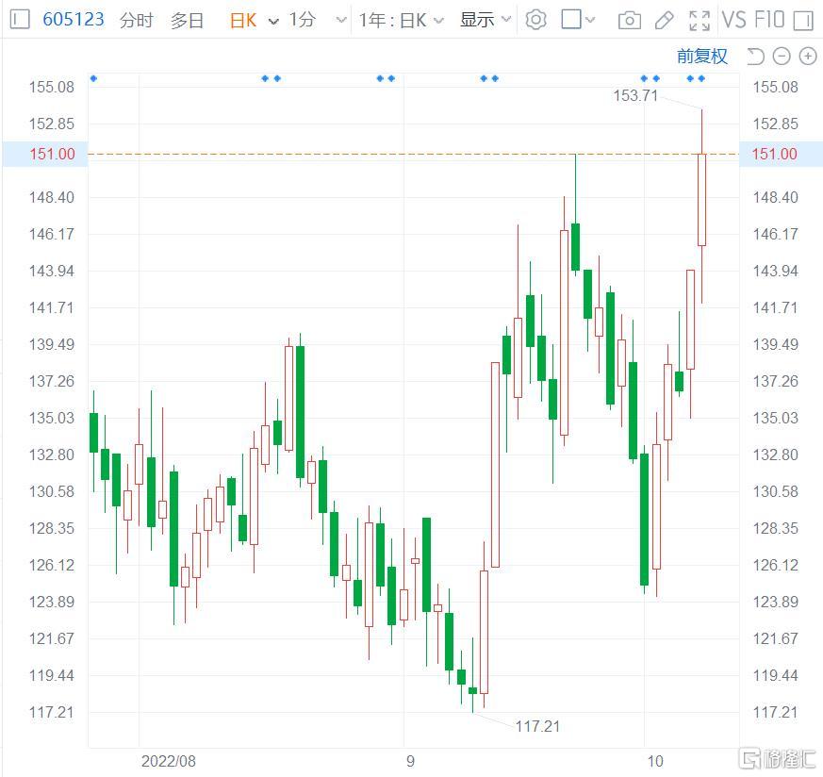
Task: Click the 155.08 left axis label
Action: (52, 87)
